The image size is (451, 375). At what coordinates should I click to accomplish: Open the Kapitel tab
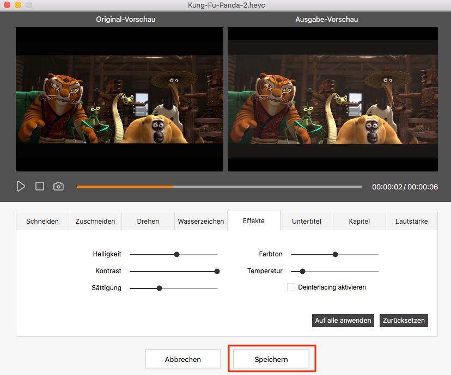click(x=359, y=222)
